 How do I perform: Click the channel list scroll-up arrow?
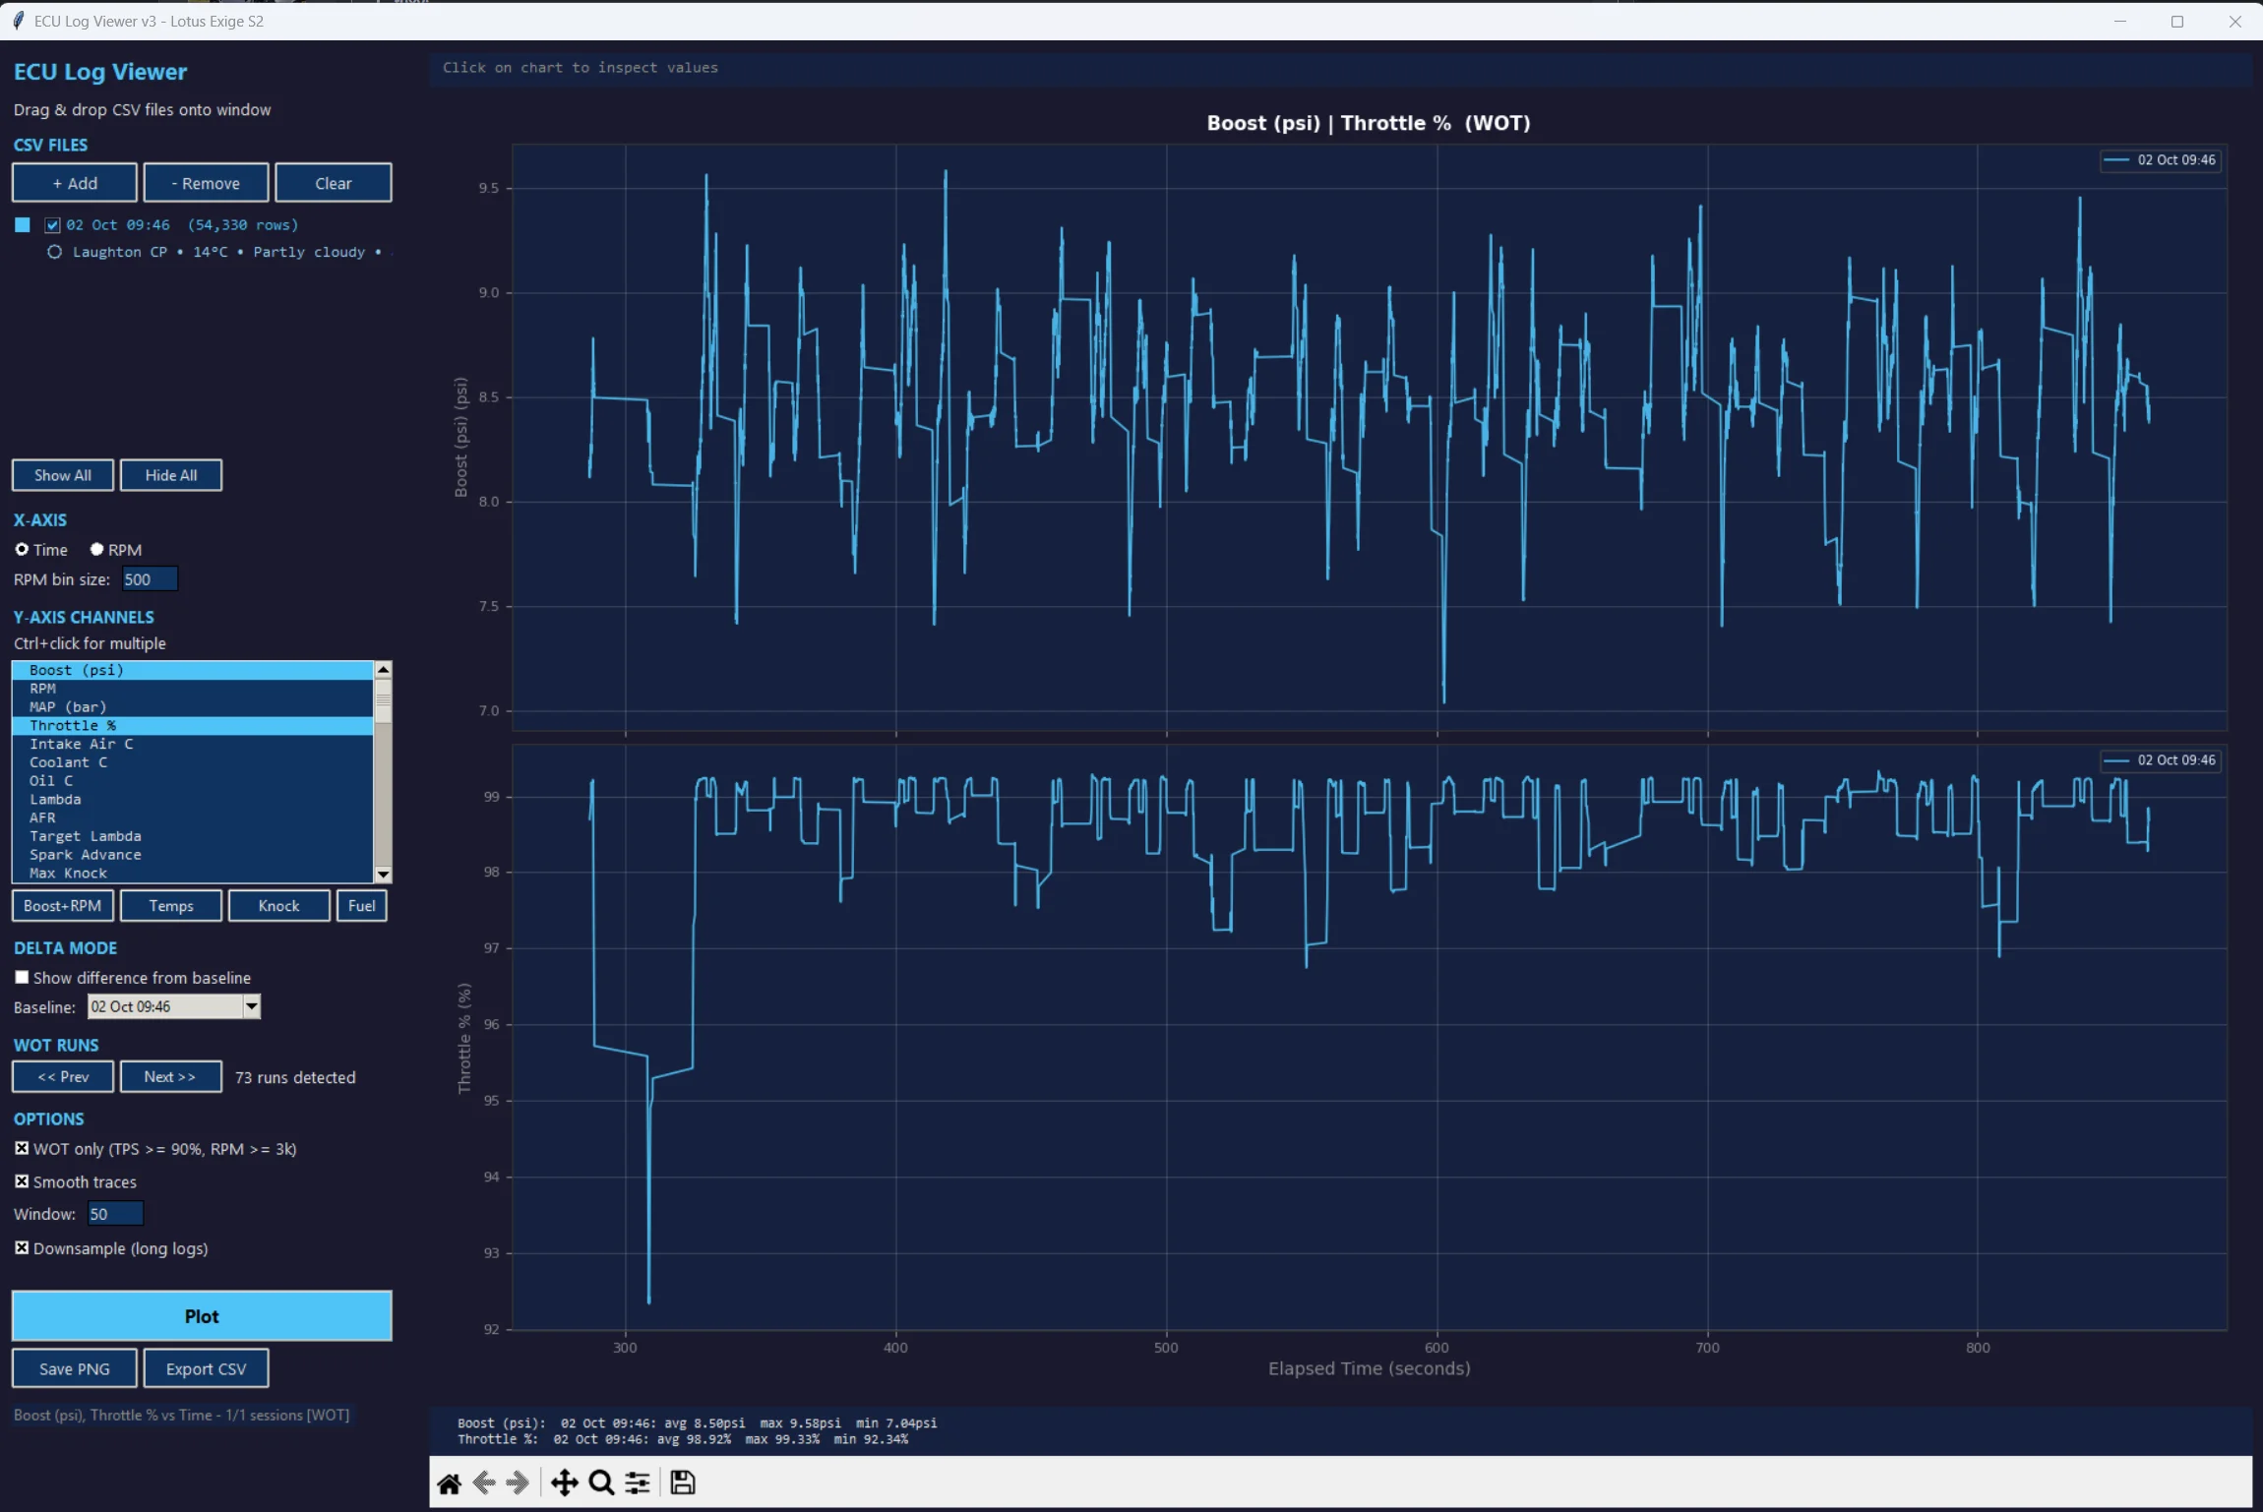click(x=384, y=669)
